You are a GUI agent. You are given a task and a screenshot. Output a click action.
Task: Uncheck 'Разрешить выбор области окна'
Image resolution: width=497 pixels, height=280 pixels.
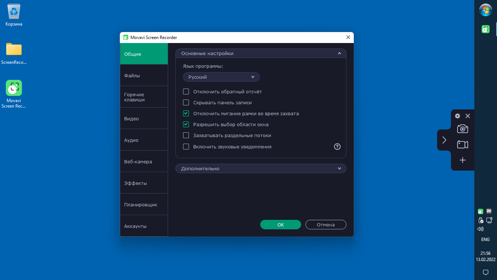click(x=186, y=124)
